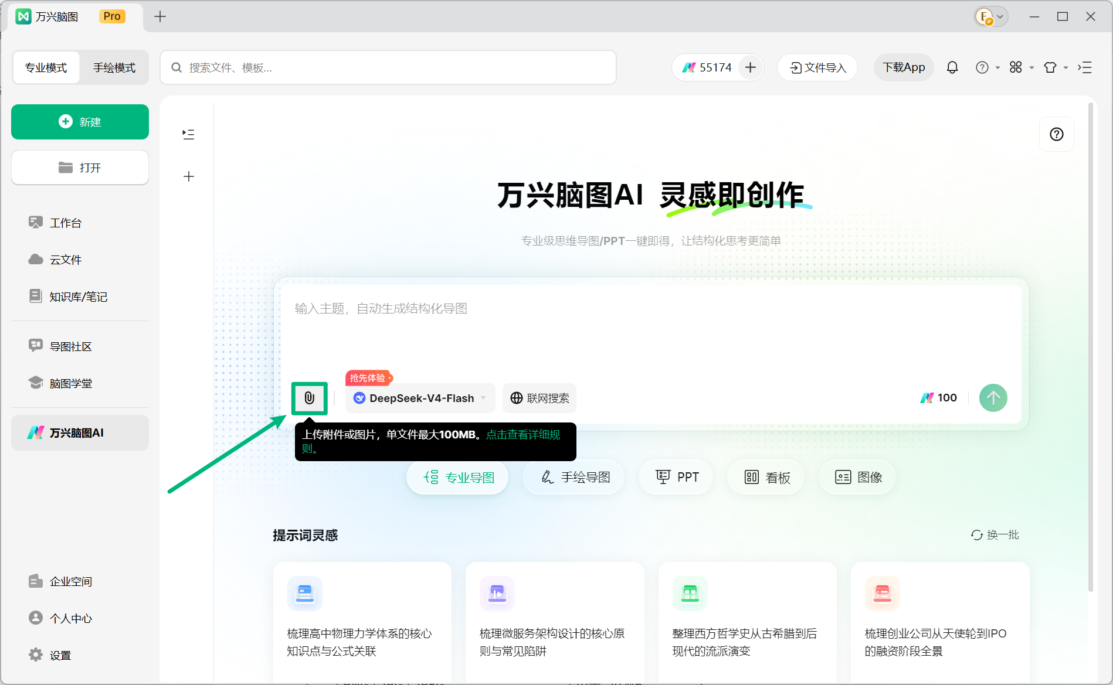
Task: Open the skin shirt icon
Action: tap(1050, 67)
